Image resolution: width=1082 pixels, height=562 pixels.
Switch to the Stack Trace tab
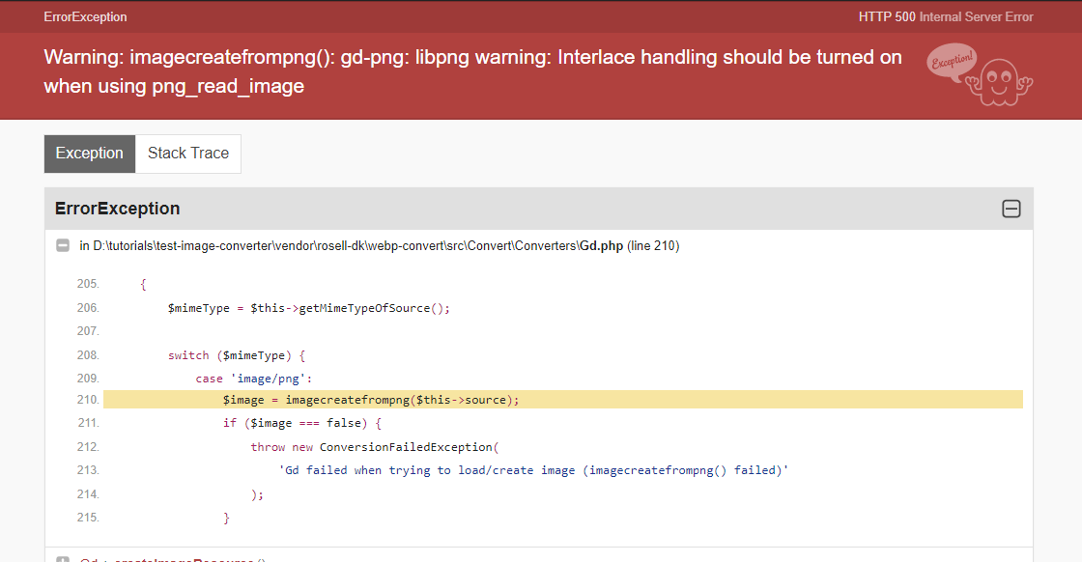click(x=187, y=153)
